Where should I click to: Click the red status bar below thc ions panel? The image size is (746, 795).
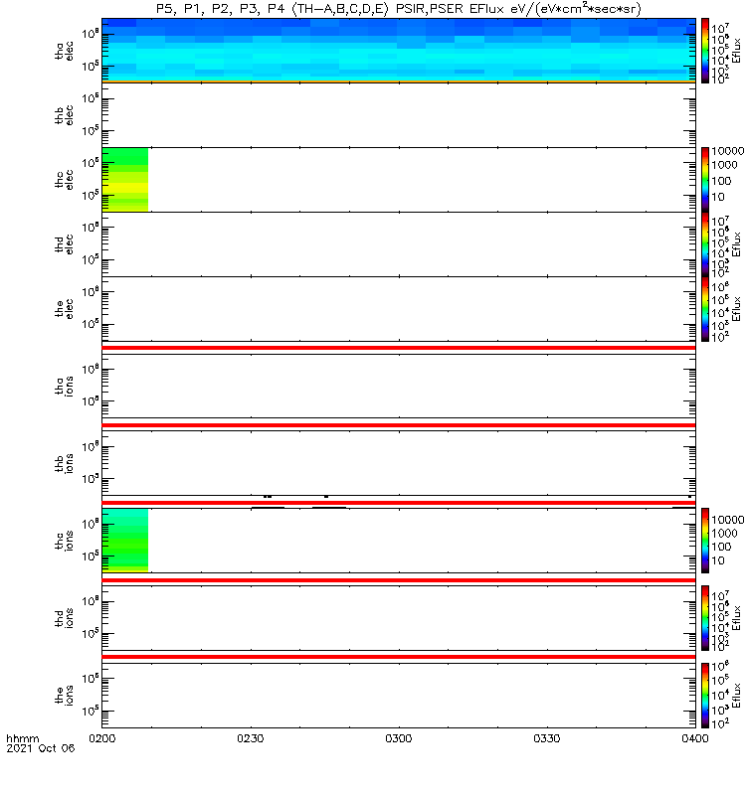pos(399,580)
